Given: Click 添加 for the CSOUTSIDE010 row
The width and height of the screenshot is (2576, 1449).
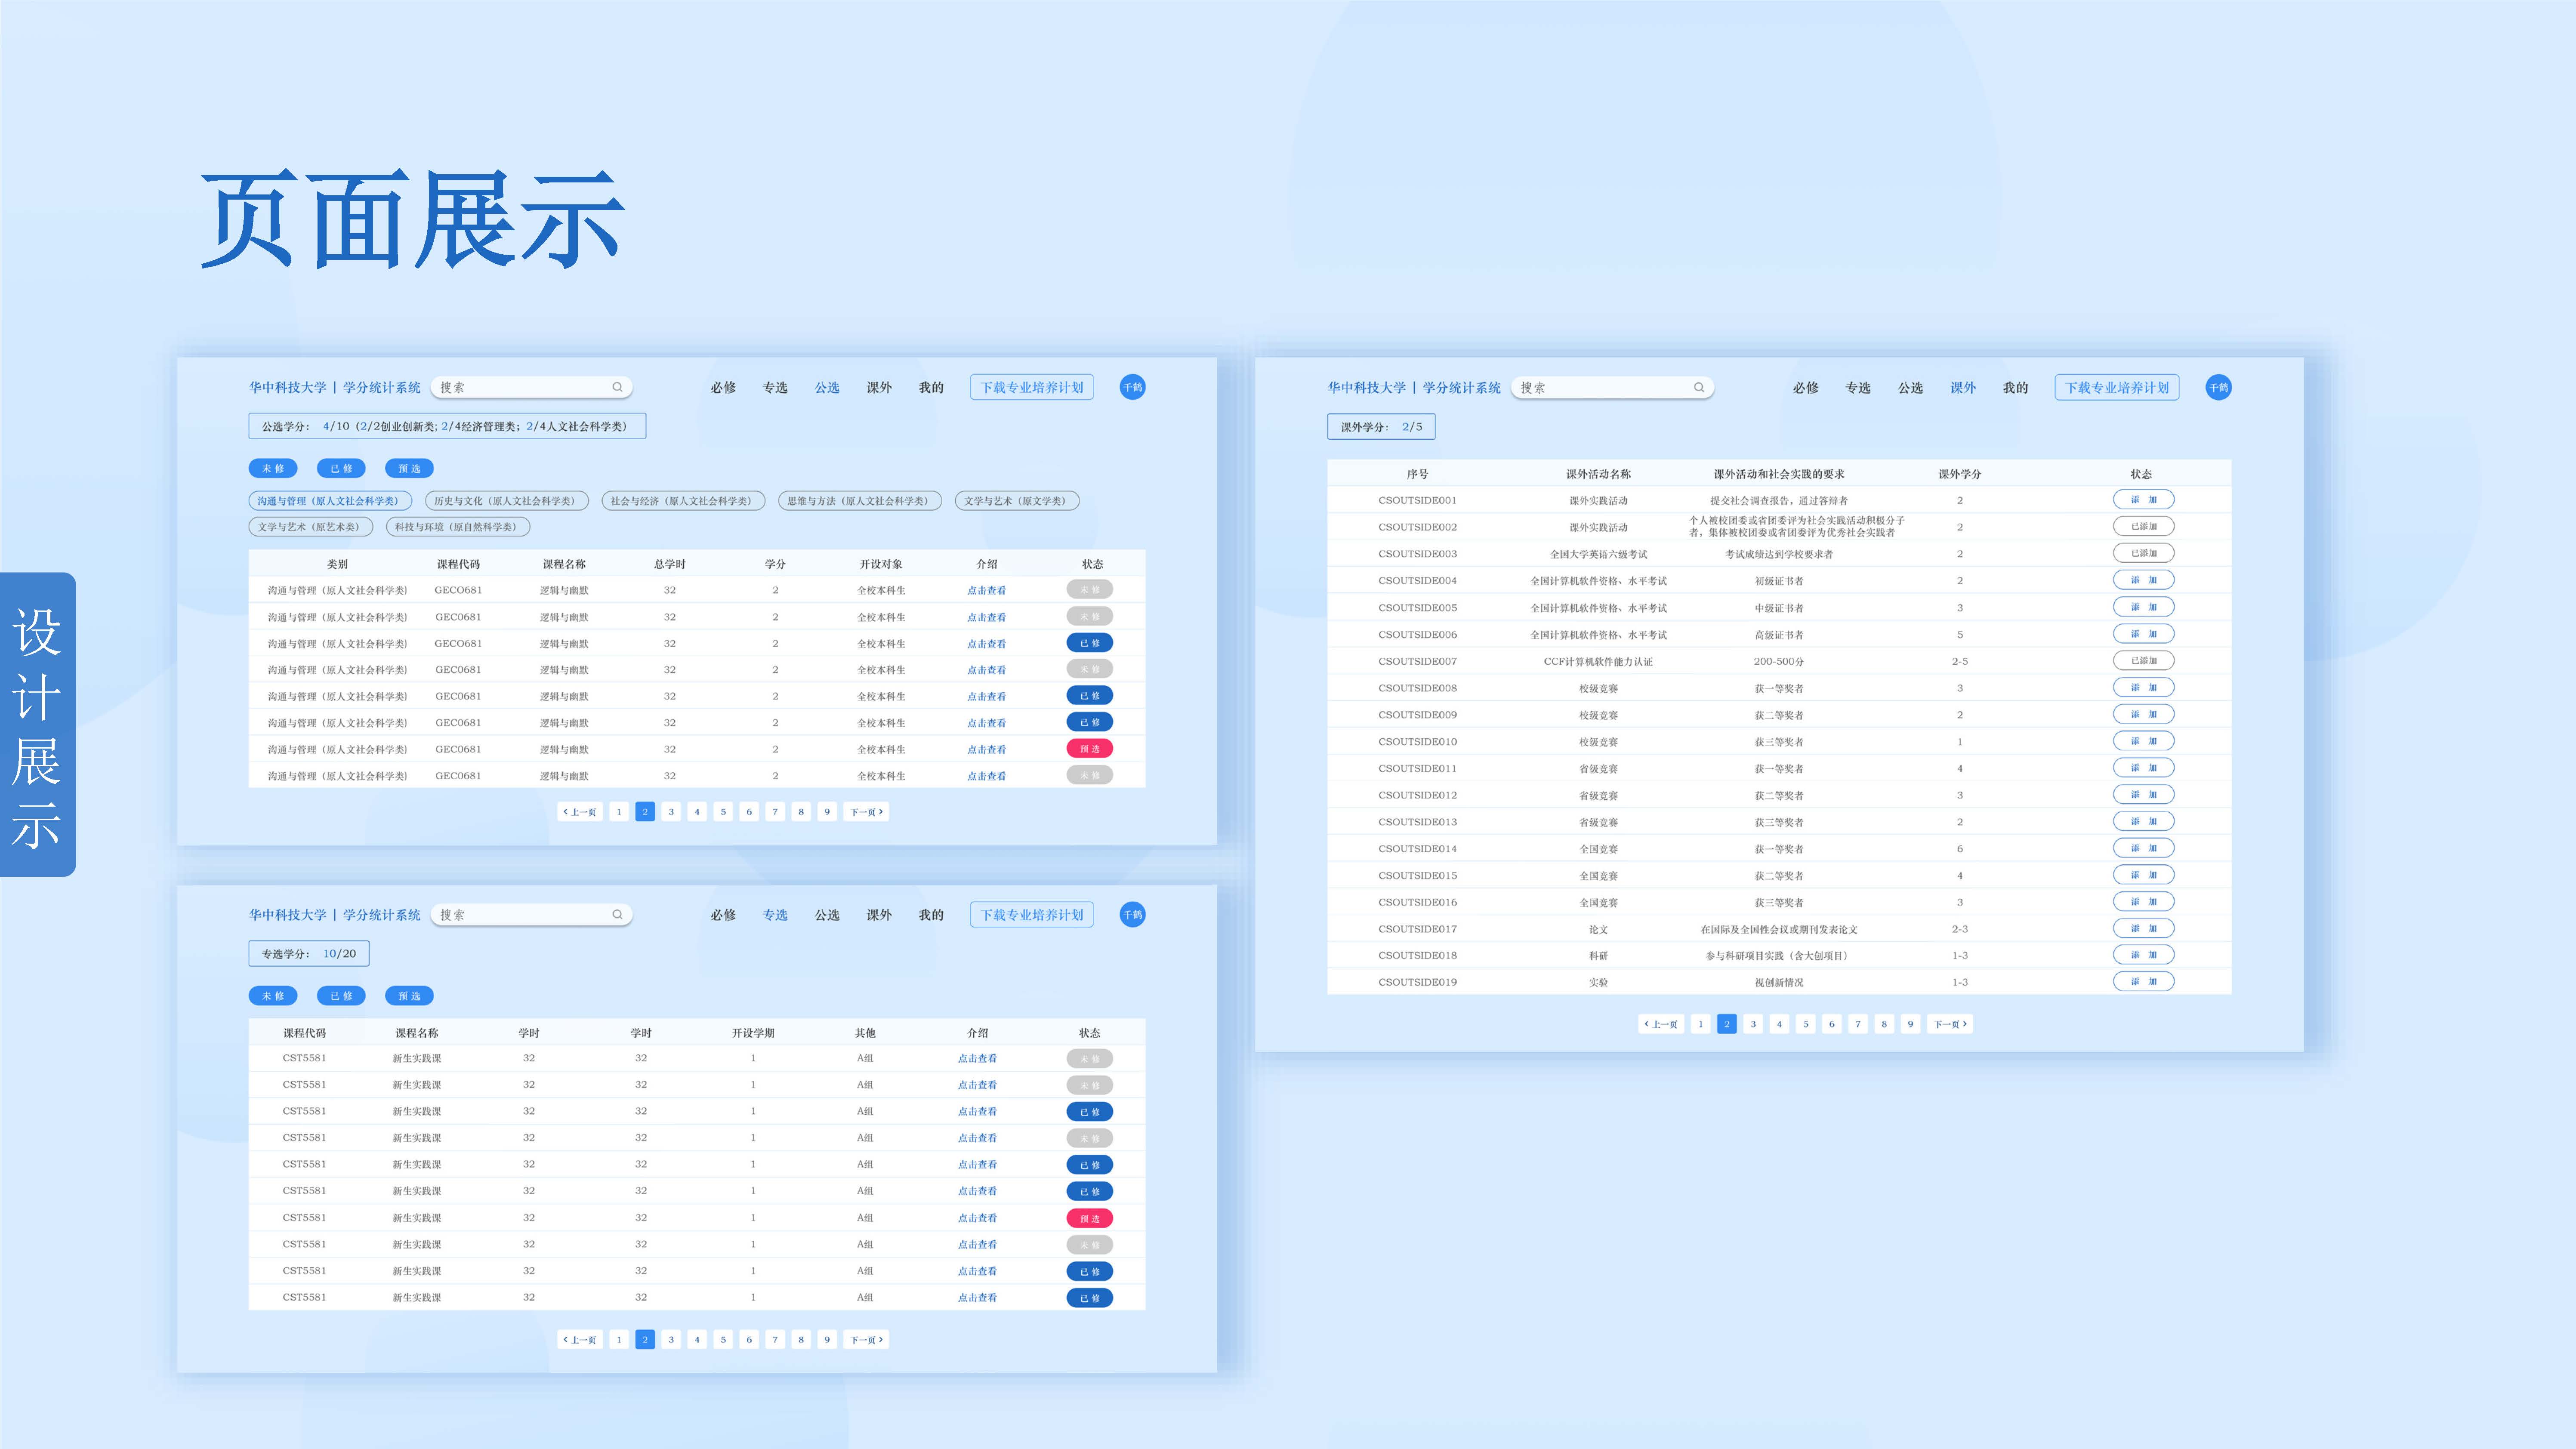Looking at the screenshot, I should click(2143, 741).
